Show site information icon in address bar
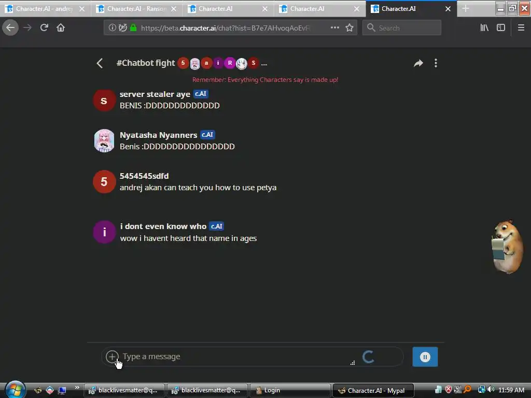Image resolution: width=531 pixels, height=398 pixels. point(113,28)
